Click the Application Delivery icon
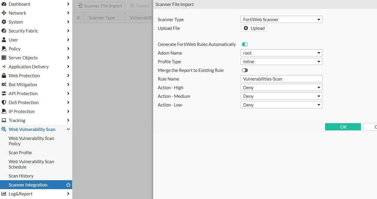The height and width of the screenshot is (199, 377). click(4, 67)
